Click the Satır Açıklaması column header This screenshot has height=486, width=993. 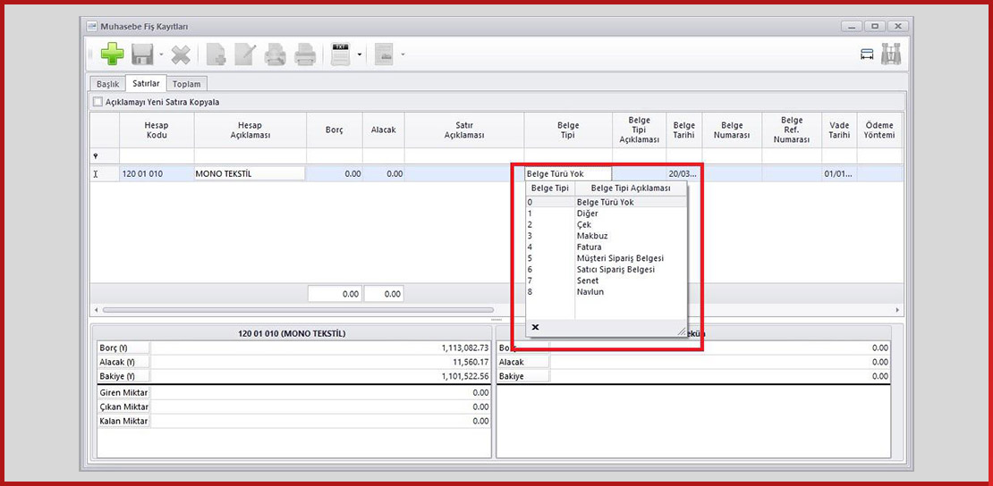[x=464, y=130]
